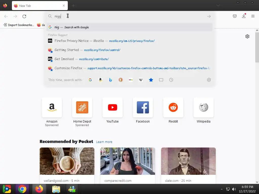
Task: Open the wellandgood.com Pocket article
Action: (x=67, y=166)
